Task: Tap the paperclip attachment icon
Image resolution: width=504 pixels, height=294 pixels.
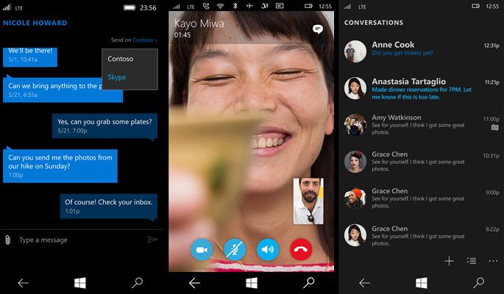Action: pos(7,240)
